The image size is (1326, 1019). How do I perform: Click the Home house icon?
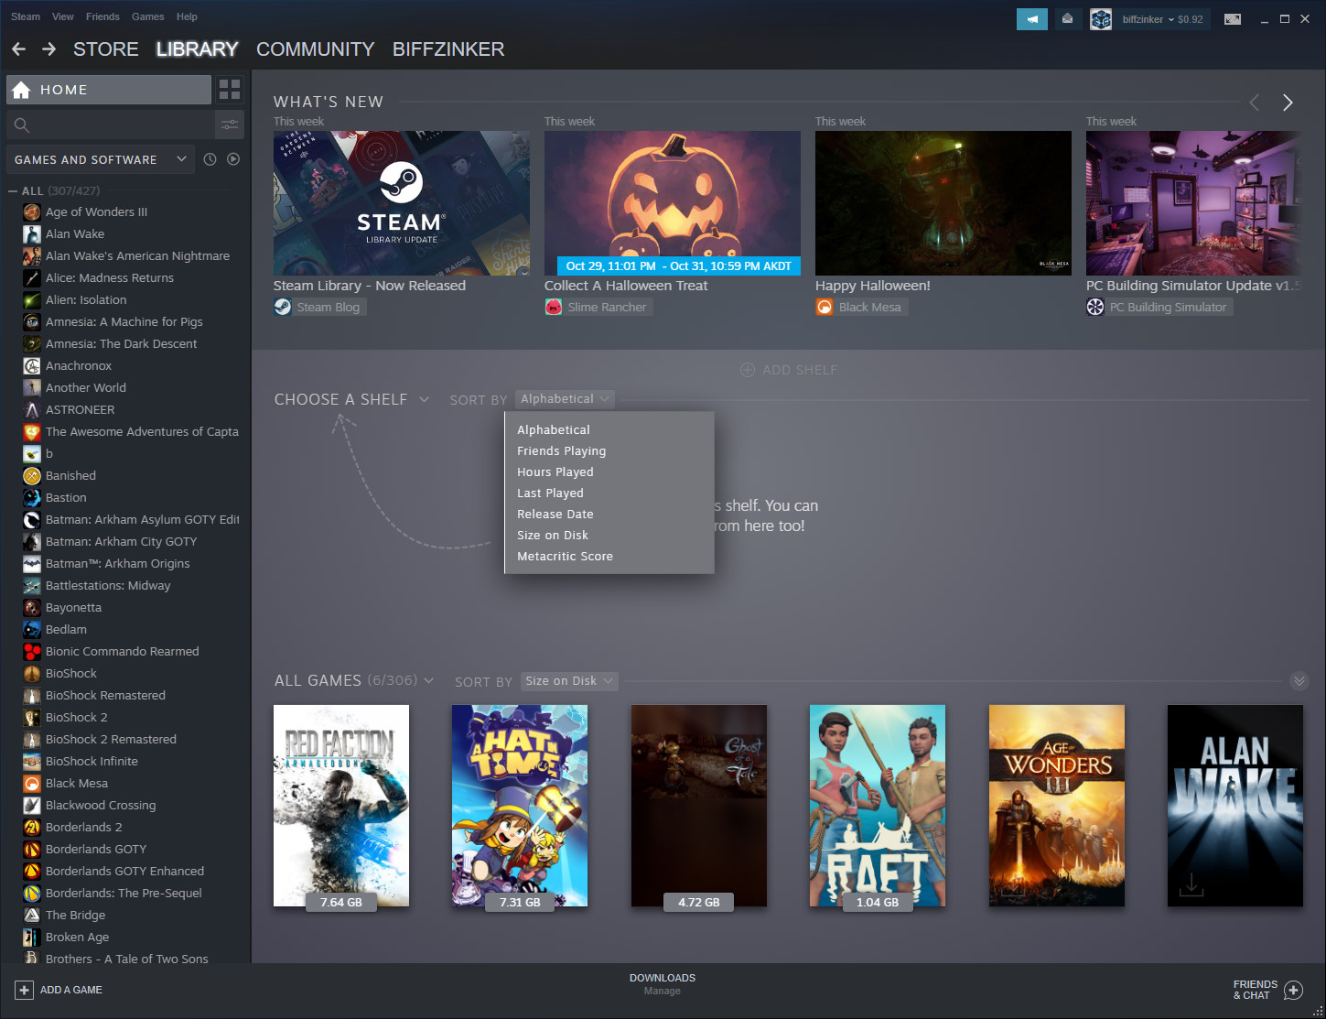(x=22, y=90)
